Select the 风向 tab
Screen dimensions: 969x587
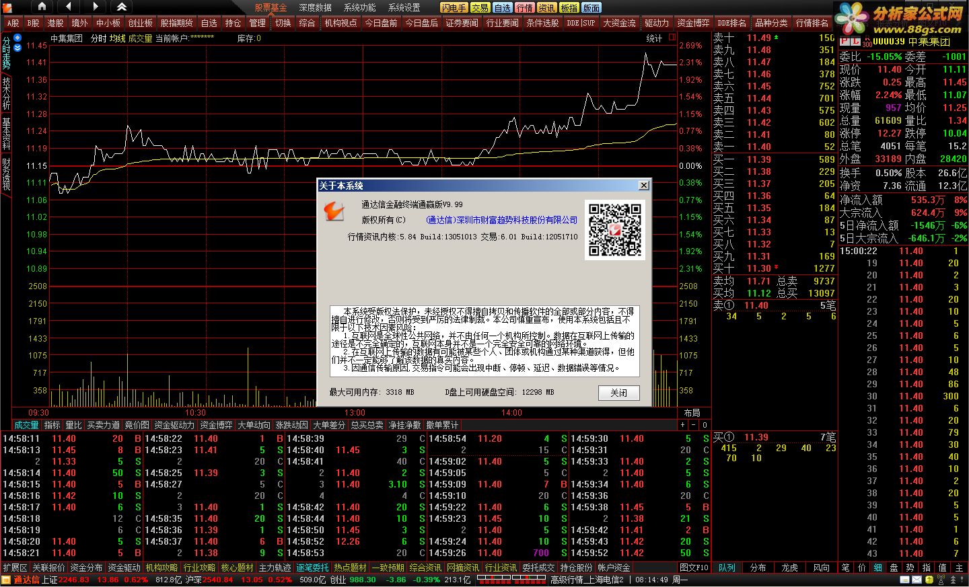pos(821,568)
